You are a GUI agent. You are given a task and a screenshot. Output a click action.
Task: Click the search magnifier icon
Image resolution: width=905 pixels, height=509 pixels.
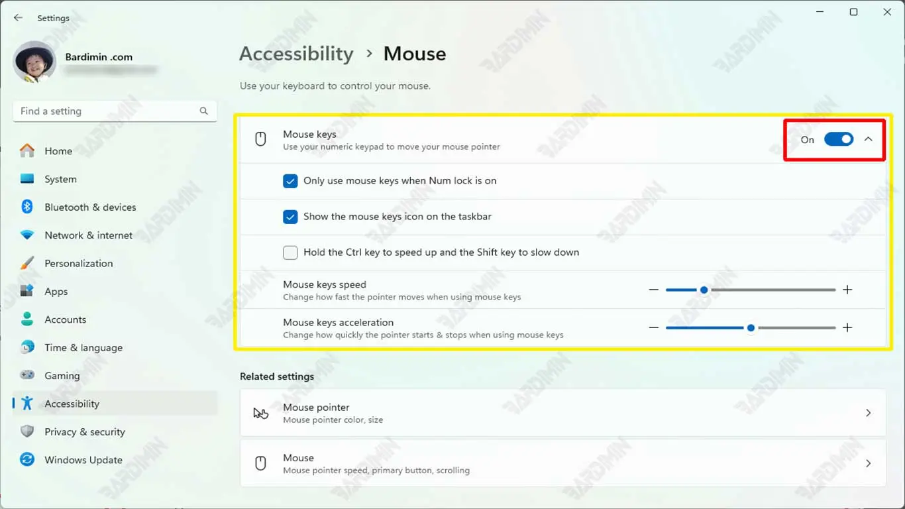pos(204,111)
